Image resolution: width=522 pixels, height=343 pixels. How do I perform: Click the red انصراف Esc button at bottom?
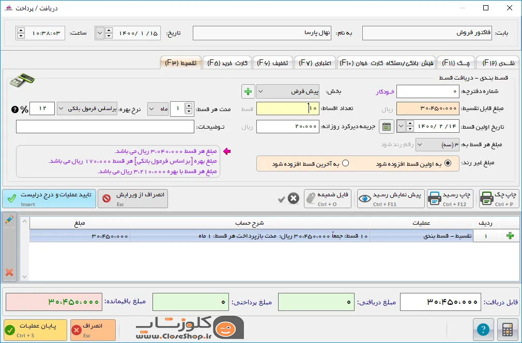pos(93,330)
